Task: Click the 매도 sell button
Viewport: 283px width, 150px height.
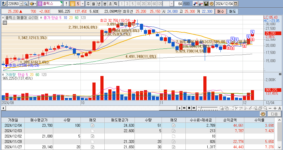Action: pyautogui.click(x=232, y=12)
